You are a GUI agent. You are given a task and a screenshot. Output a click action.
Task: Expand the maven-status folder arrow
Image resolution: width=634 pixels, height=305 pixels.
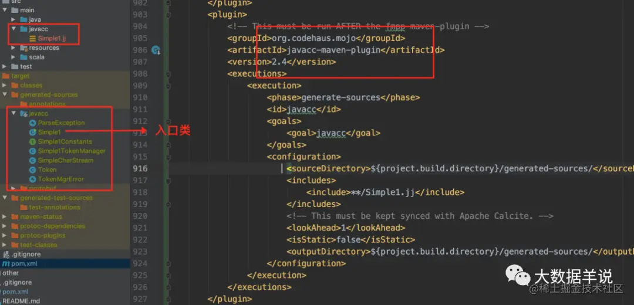[5, 216]
